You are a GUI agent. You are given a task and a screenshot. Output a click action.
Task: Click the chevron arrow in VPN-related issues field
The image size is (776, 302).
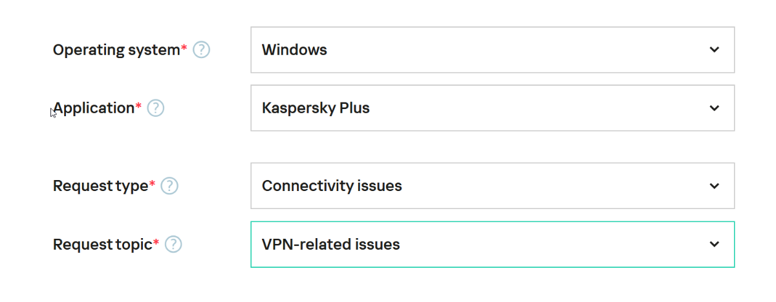714,245
